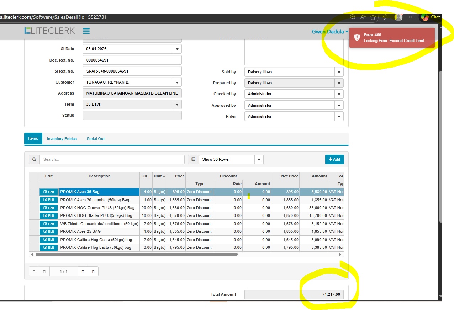The width and height of the screenshot is (454, 310).
Task: Click the item Search input field
Action: [x=112, y=160]
